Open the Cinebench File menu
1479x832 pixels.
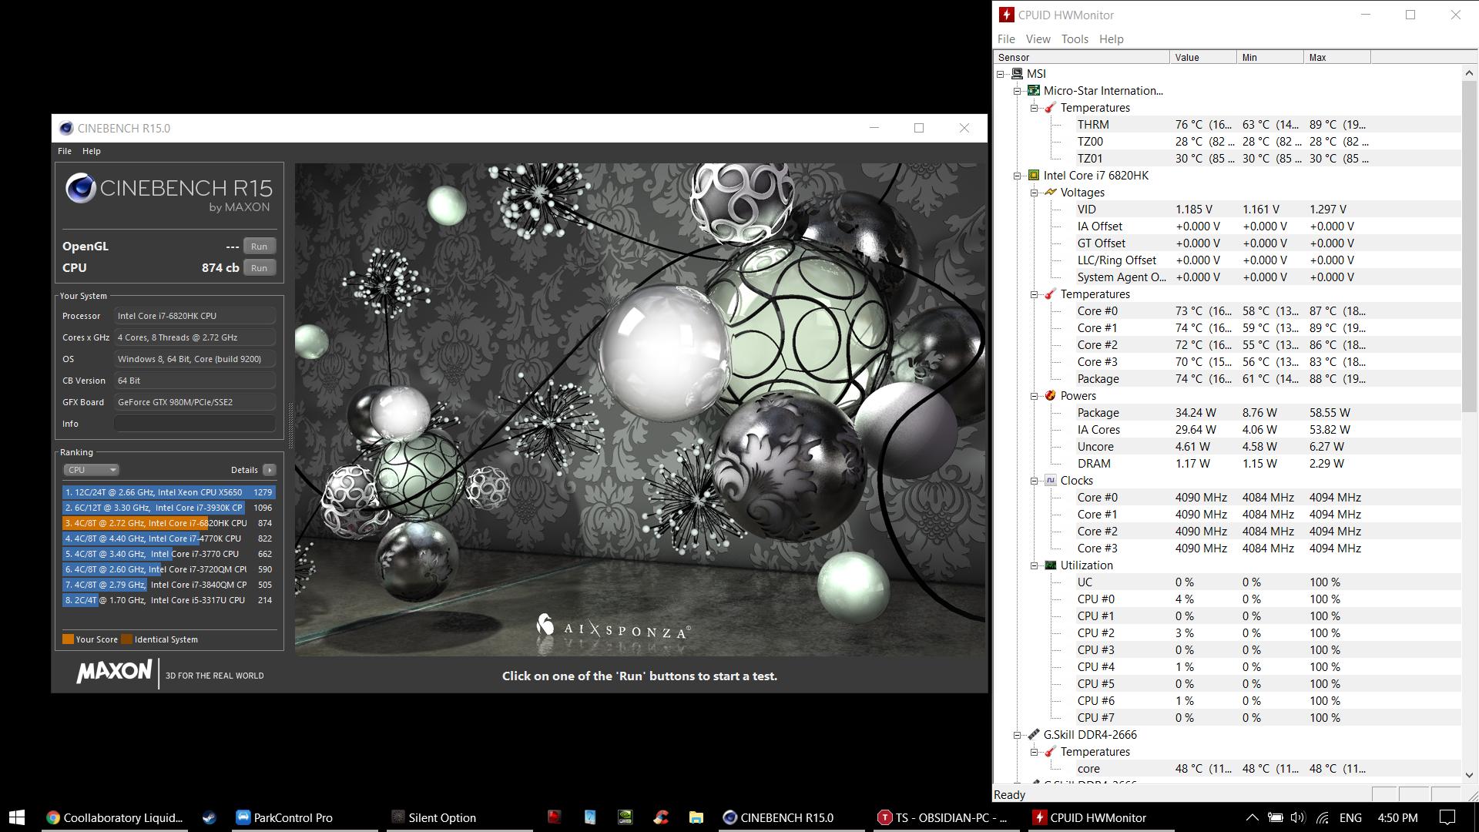(65, 151)
